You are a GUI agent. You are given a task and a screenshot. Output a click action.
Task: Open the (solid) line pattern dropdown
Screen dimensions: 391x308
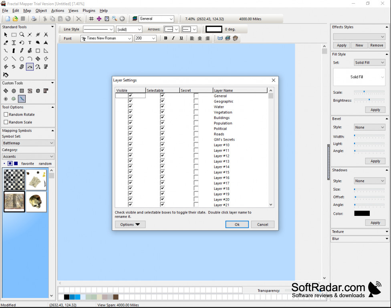tap(139, 29)
